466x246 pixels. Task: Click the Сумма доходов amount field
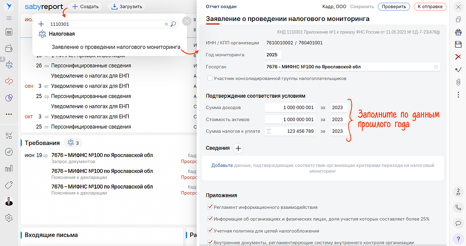290,108
